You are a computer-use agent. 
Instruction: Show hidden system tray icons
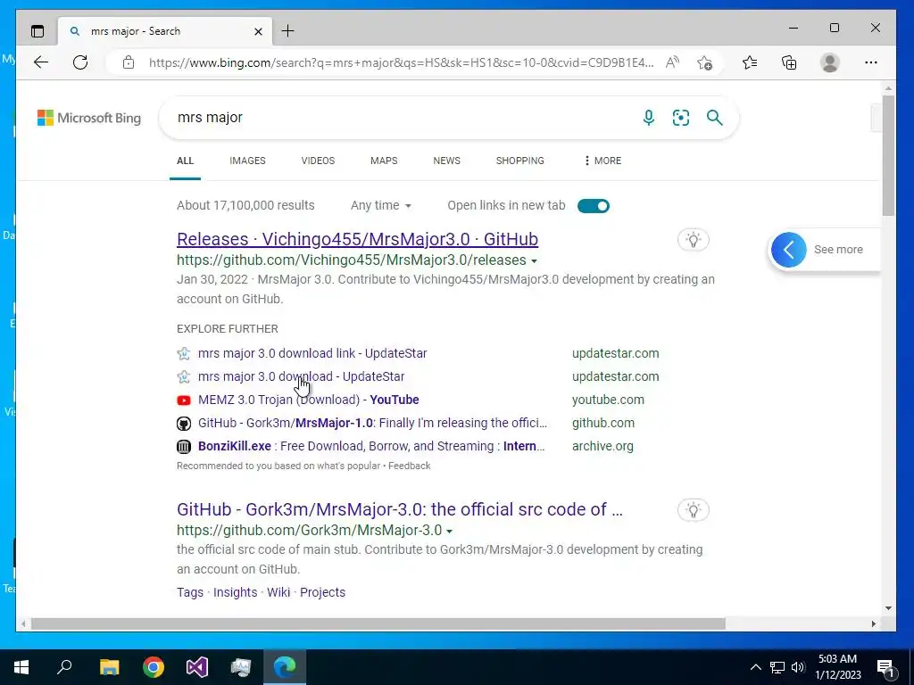755,667
